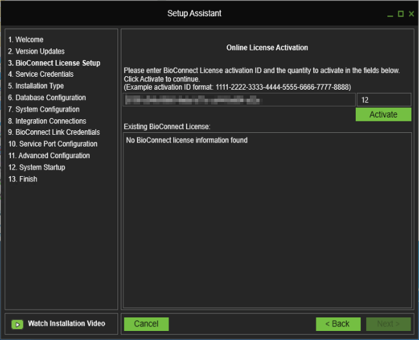Focus the license quantity field

pyautogui.click(x=383, y=100)
